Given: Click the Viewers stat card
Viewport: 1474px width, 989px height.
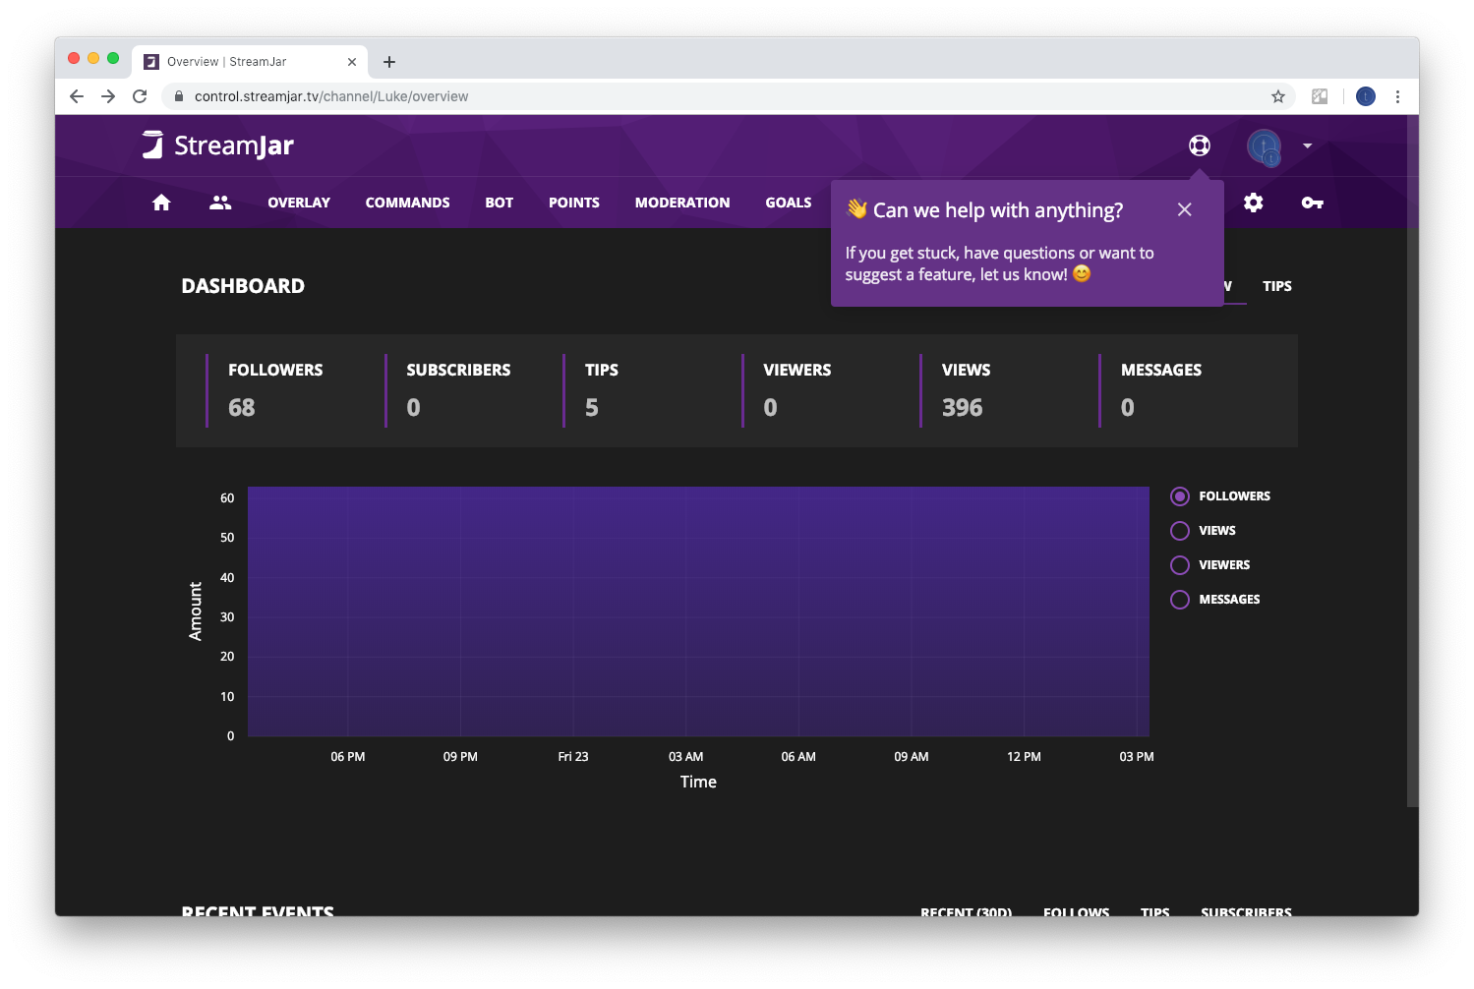Looking at the screenshot, I should pyautogui.click(x=821, y=390).
